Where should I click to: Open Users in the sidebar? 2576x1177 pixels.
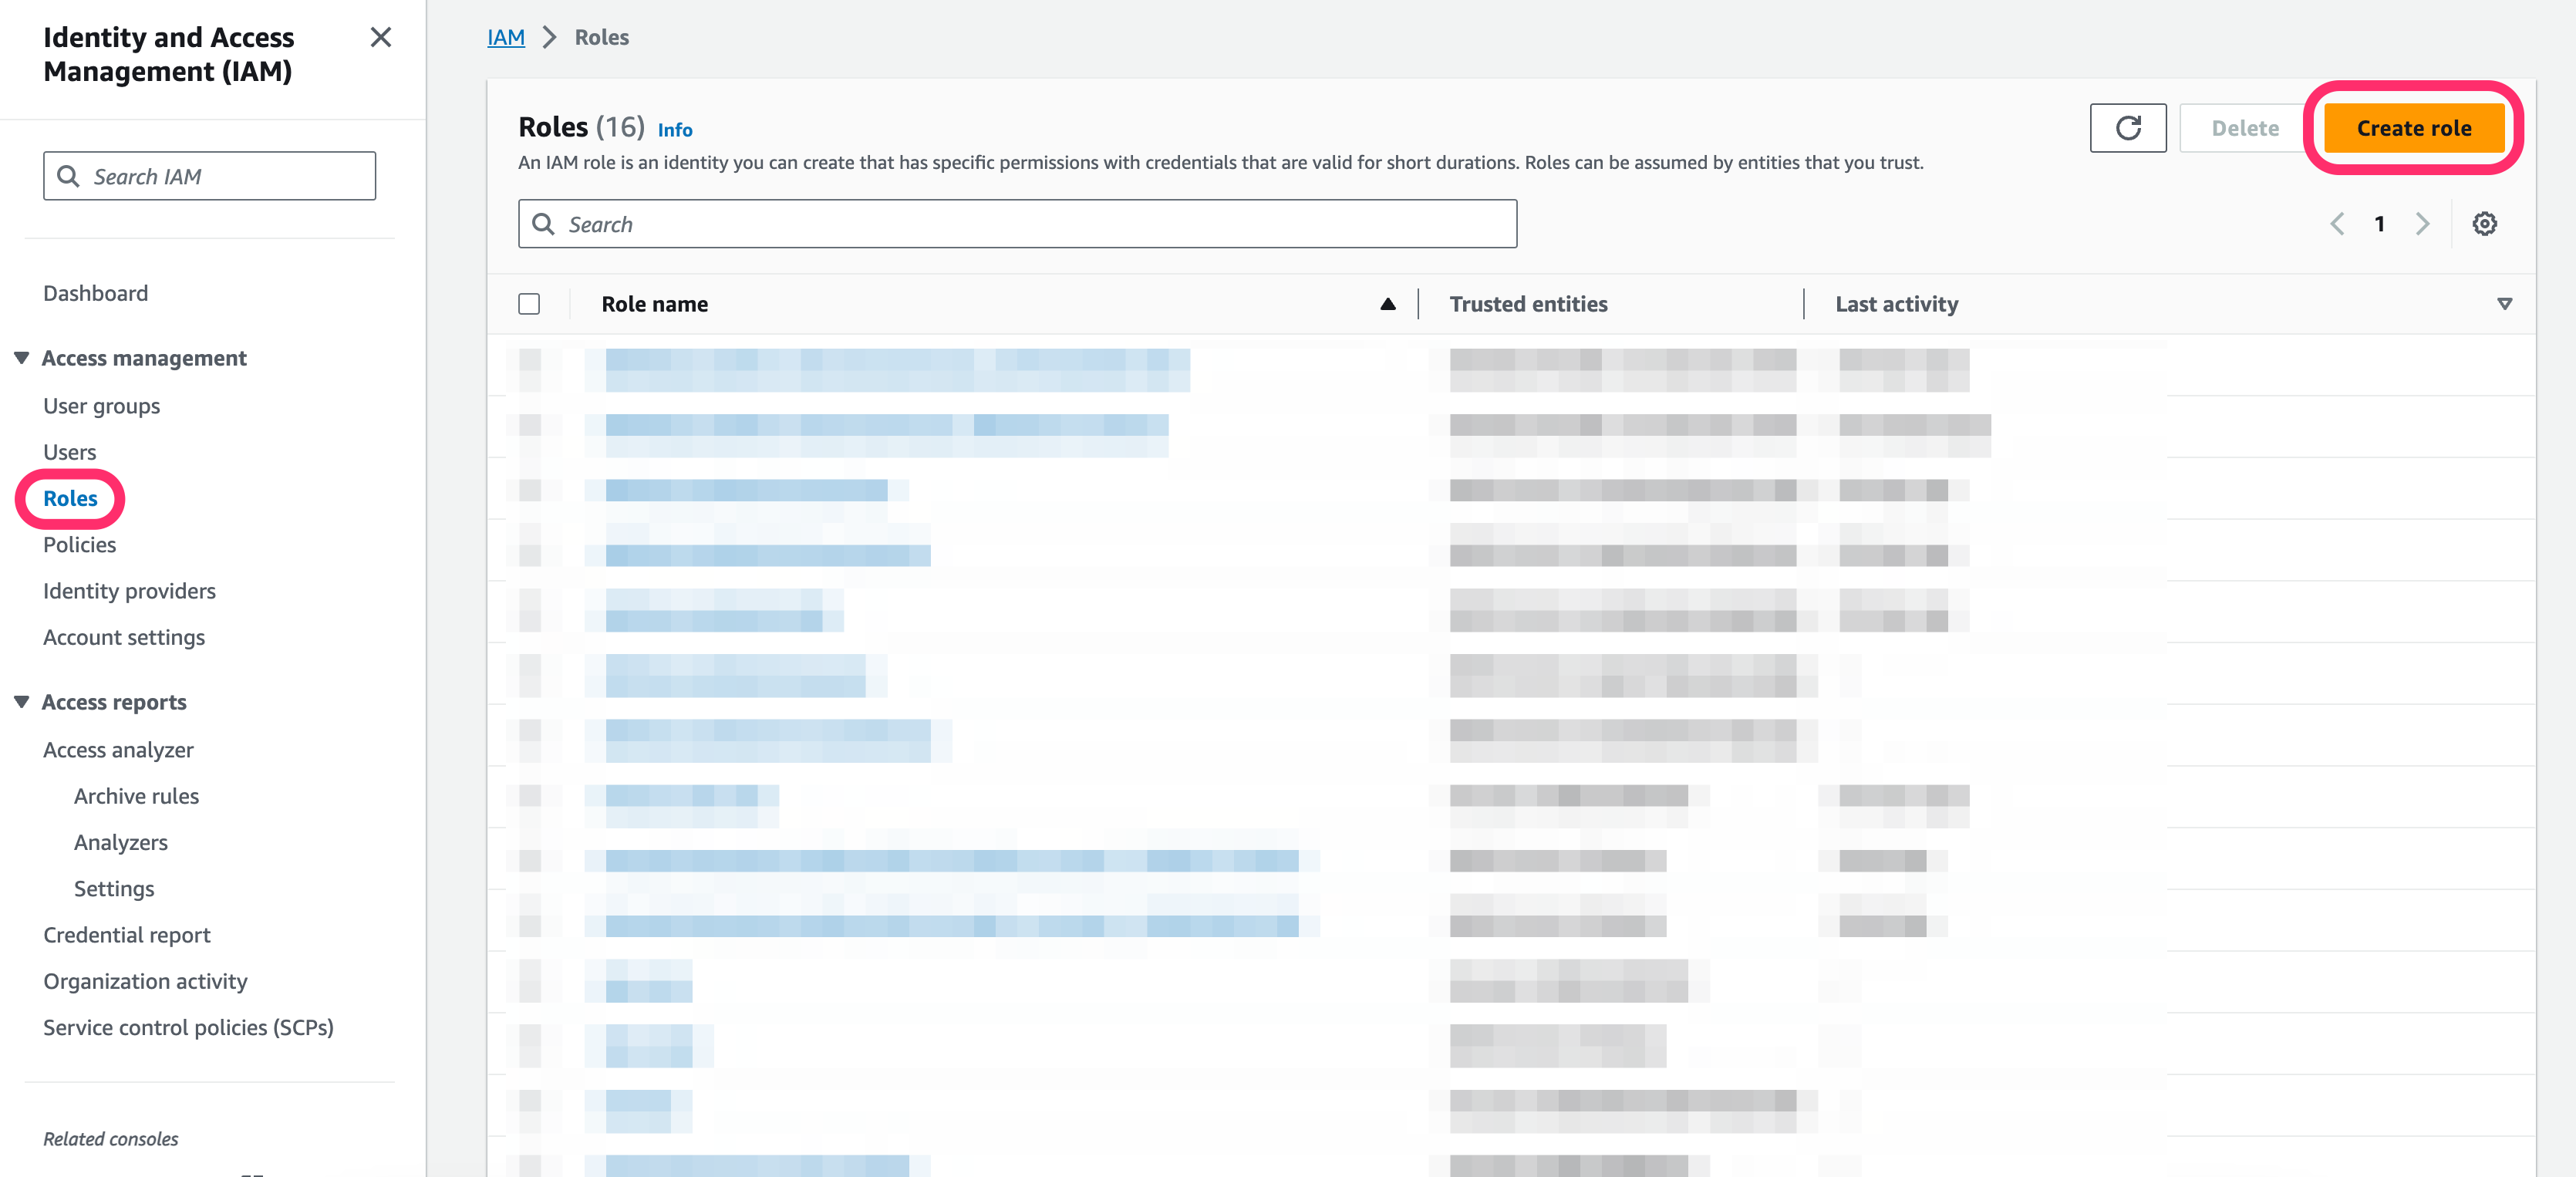point(70,452)
